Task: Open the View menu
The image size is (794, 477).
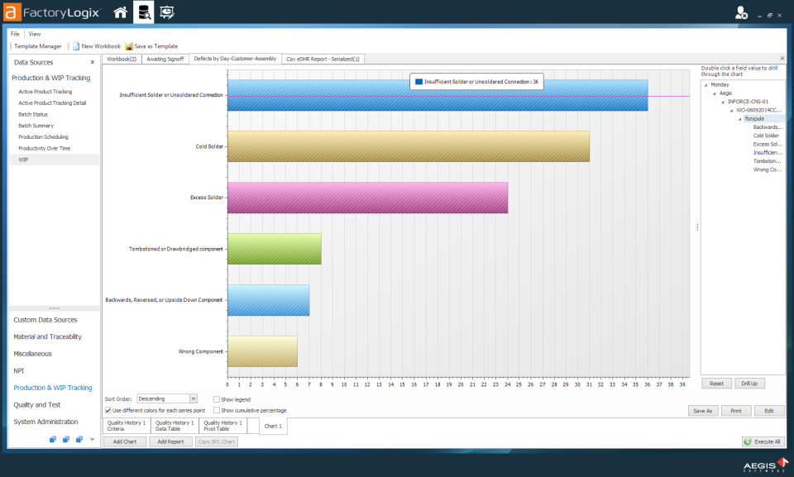Action: (x=34, y=33)
